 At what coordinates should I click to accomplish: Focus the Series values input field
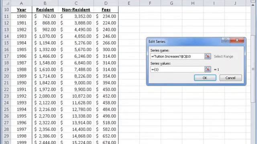[177, 69]
